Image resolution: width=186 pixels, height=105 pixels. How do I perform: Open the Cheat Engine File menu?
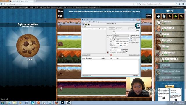[83, 22]
